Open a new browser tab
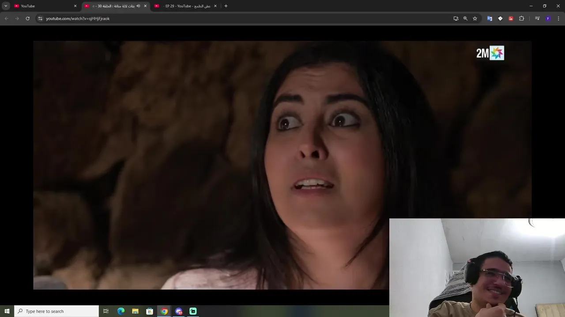Viewport: 565px width, 317px height. 226,6
